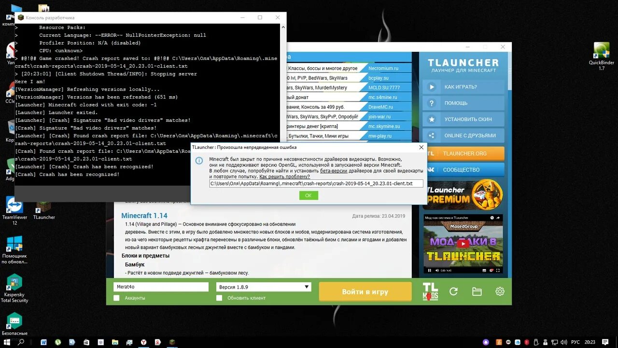Click the Minecraft 1.14 heading
Image resolution: width=618 pixels, height=348 pixels.
pyautogui.click(x=144, y=216)
